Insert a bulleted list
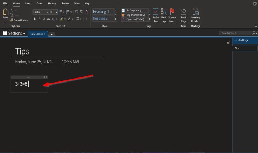This screenshot has width=258, height=153. (60, 12)
